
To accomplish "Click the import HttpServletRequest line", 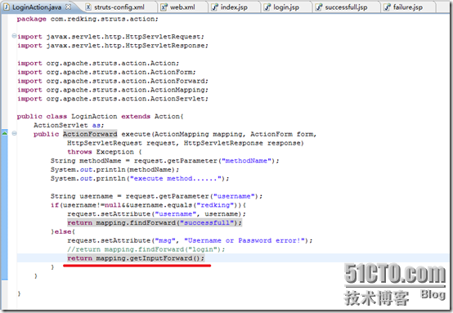I will (110, 37).
